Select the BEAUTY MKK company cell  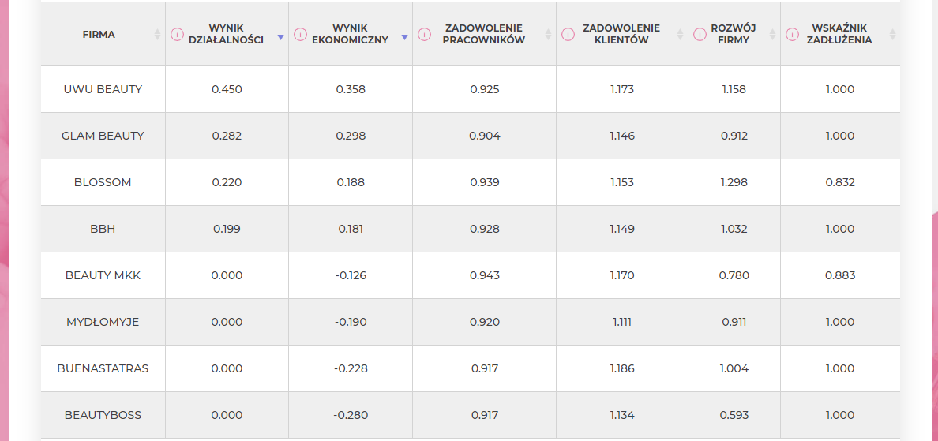pyautogui.click(x=103, y=275)
